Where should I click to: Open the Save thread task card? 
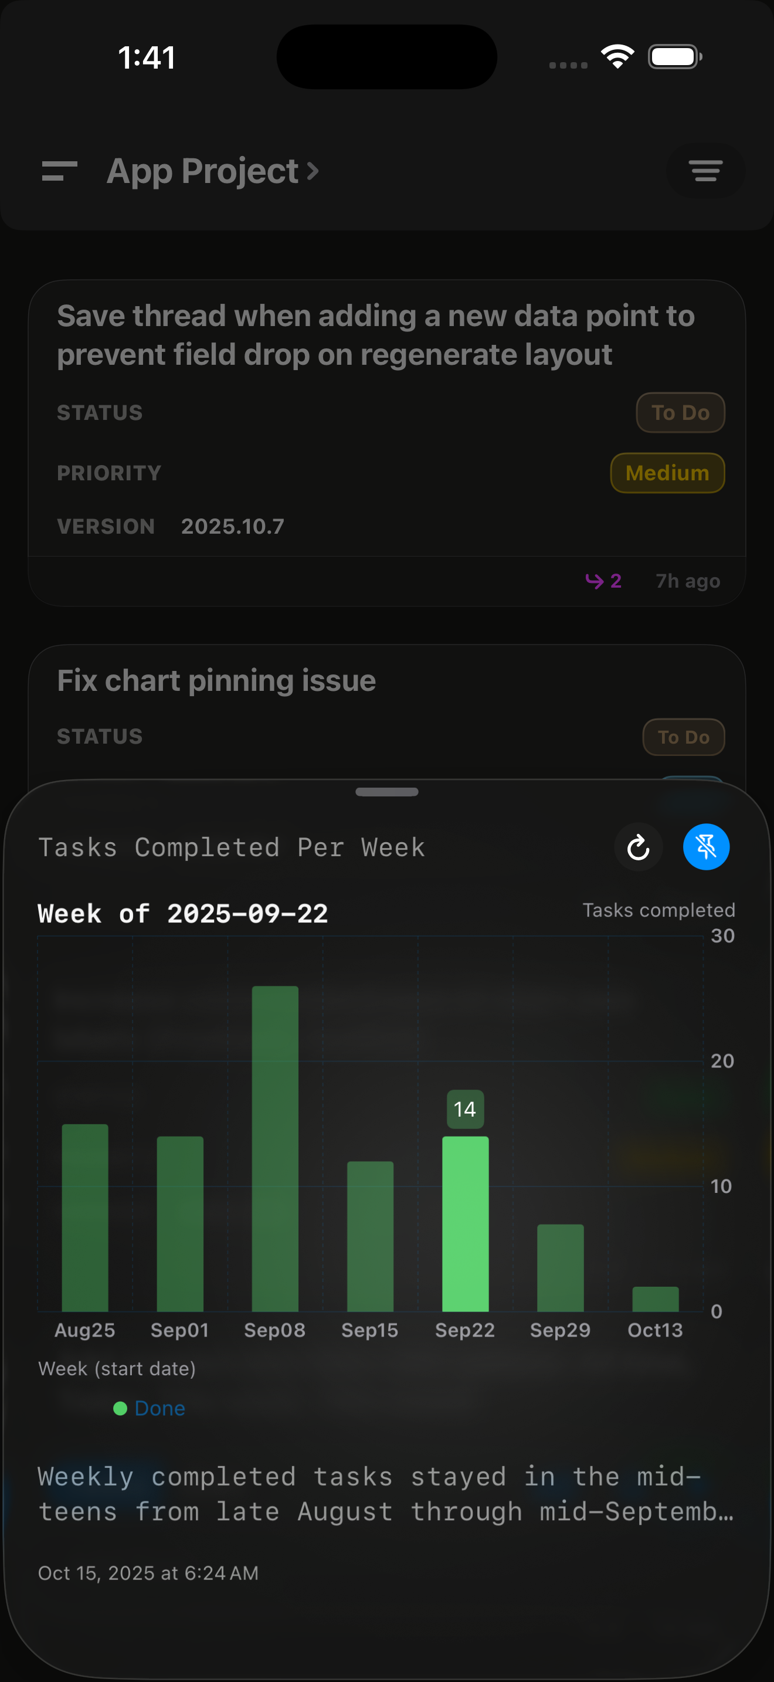click(x=376, y=334)
